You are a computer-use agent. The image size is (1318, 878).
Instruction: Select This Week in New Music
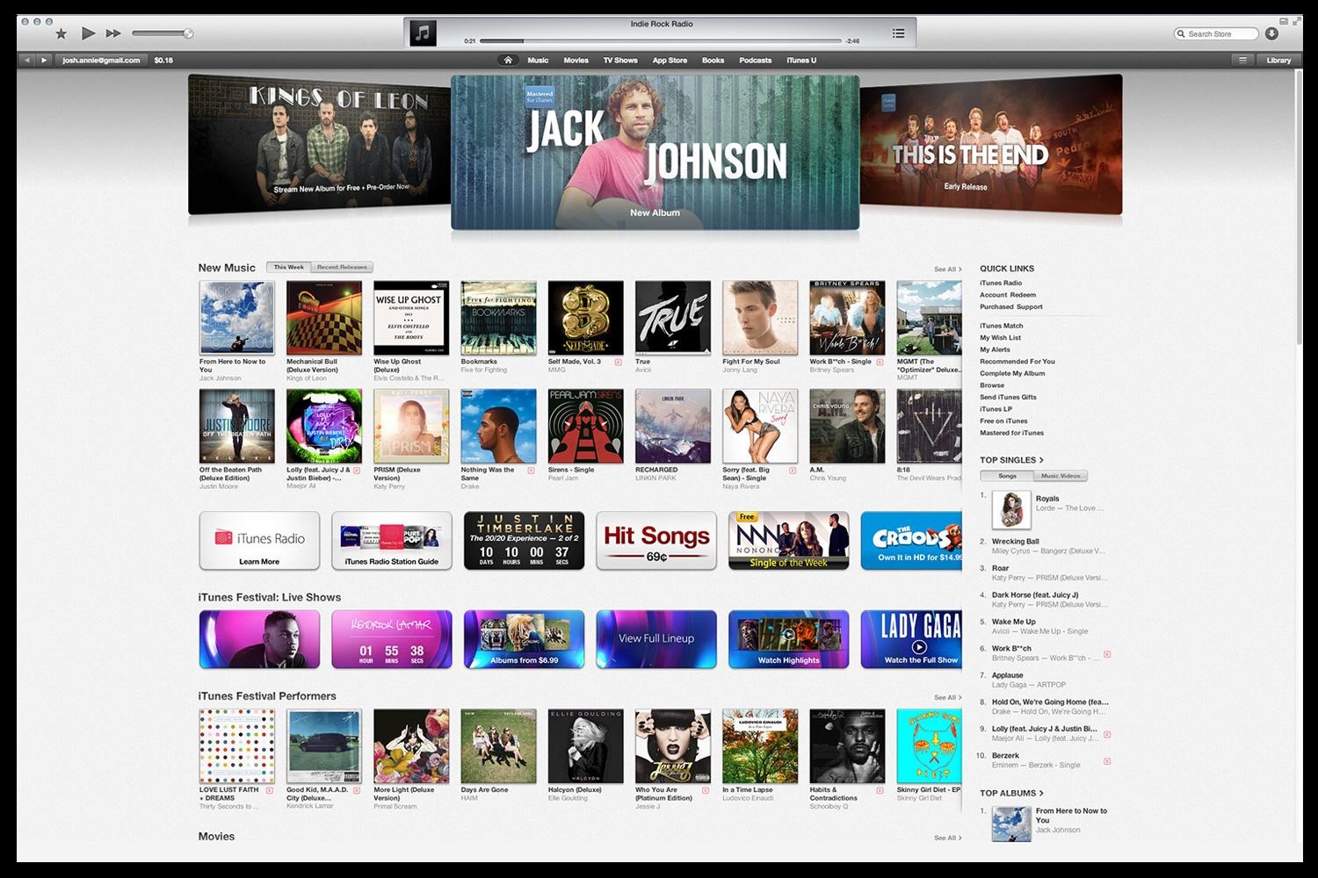click(x=288, y=267)
